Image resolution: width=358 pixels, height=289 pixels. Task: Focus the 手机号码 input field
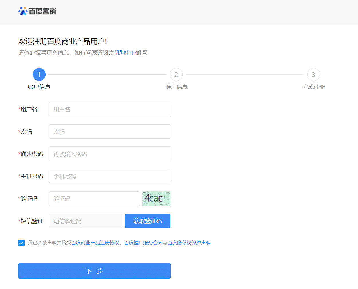[110, 176]
